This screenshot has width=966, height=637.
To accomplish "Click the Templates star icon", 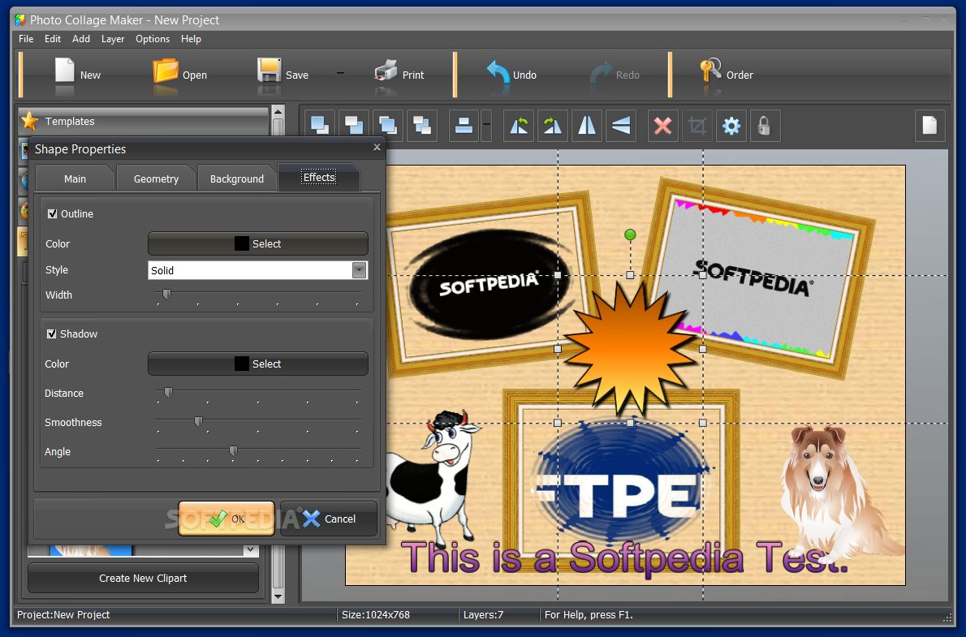I will coord(30,121).
